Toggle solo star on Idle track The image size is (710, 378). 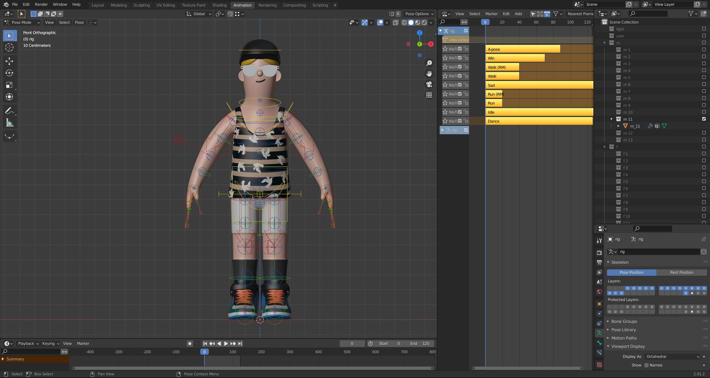coord(445,112)
